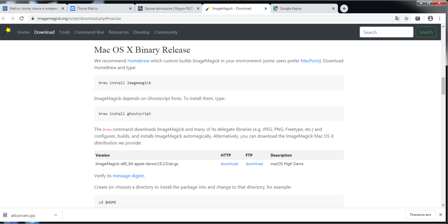Click the ImageMagick-x86_64-apple-darwin19.2.0.tar.gz filename
The width and height of the screenshot is (448, 224).
click(x=137, y=164)
